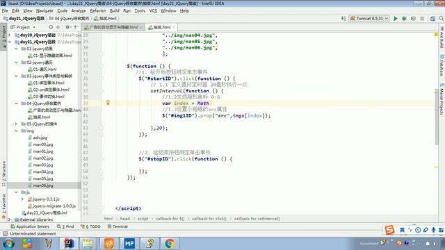Image resolution: width=445 pixels, height=250 pixels.
Task: Click the yellow warning marker atop editor right edge
Action: (436, 35)
